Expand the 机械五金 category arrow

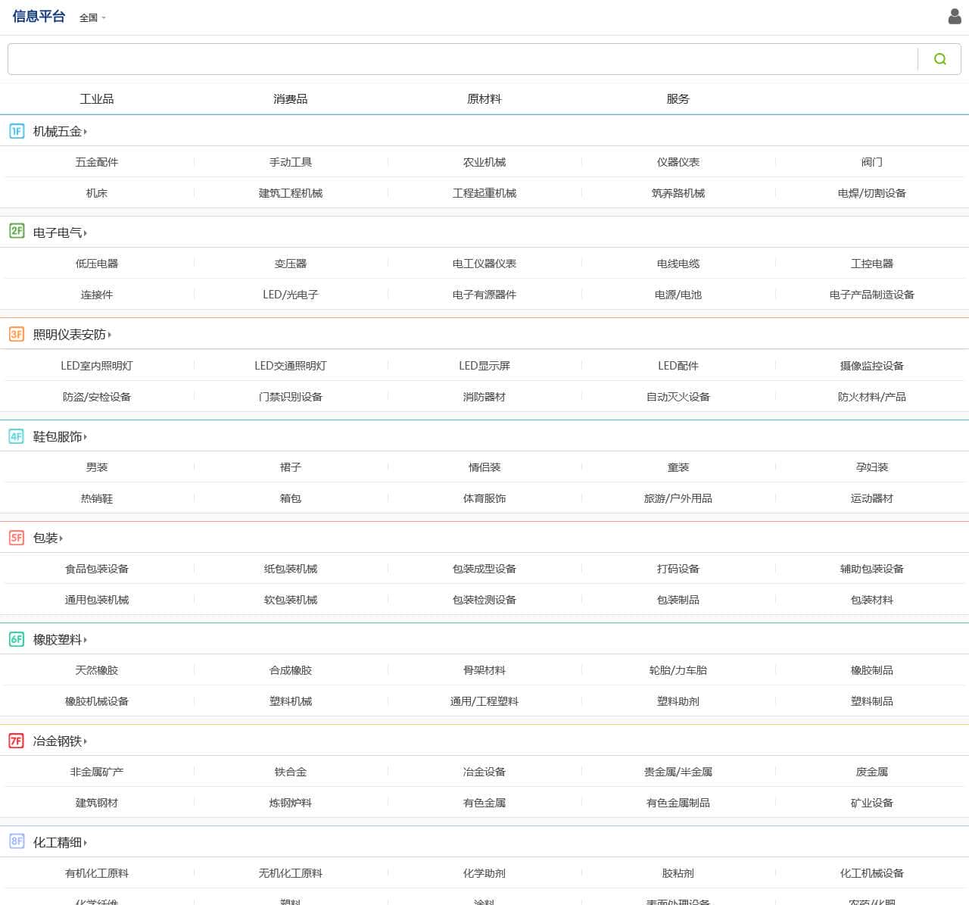point(86,132)
